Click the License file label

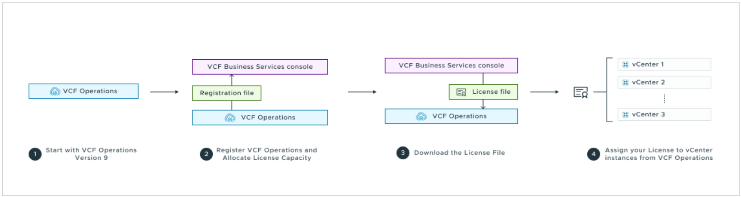click(491, 92)
